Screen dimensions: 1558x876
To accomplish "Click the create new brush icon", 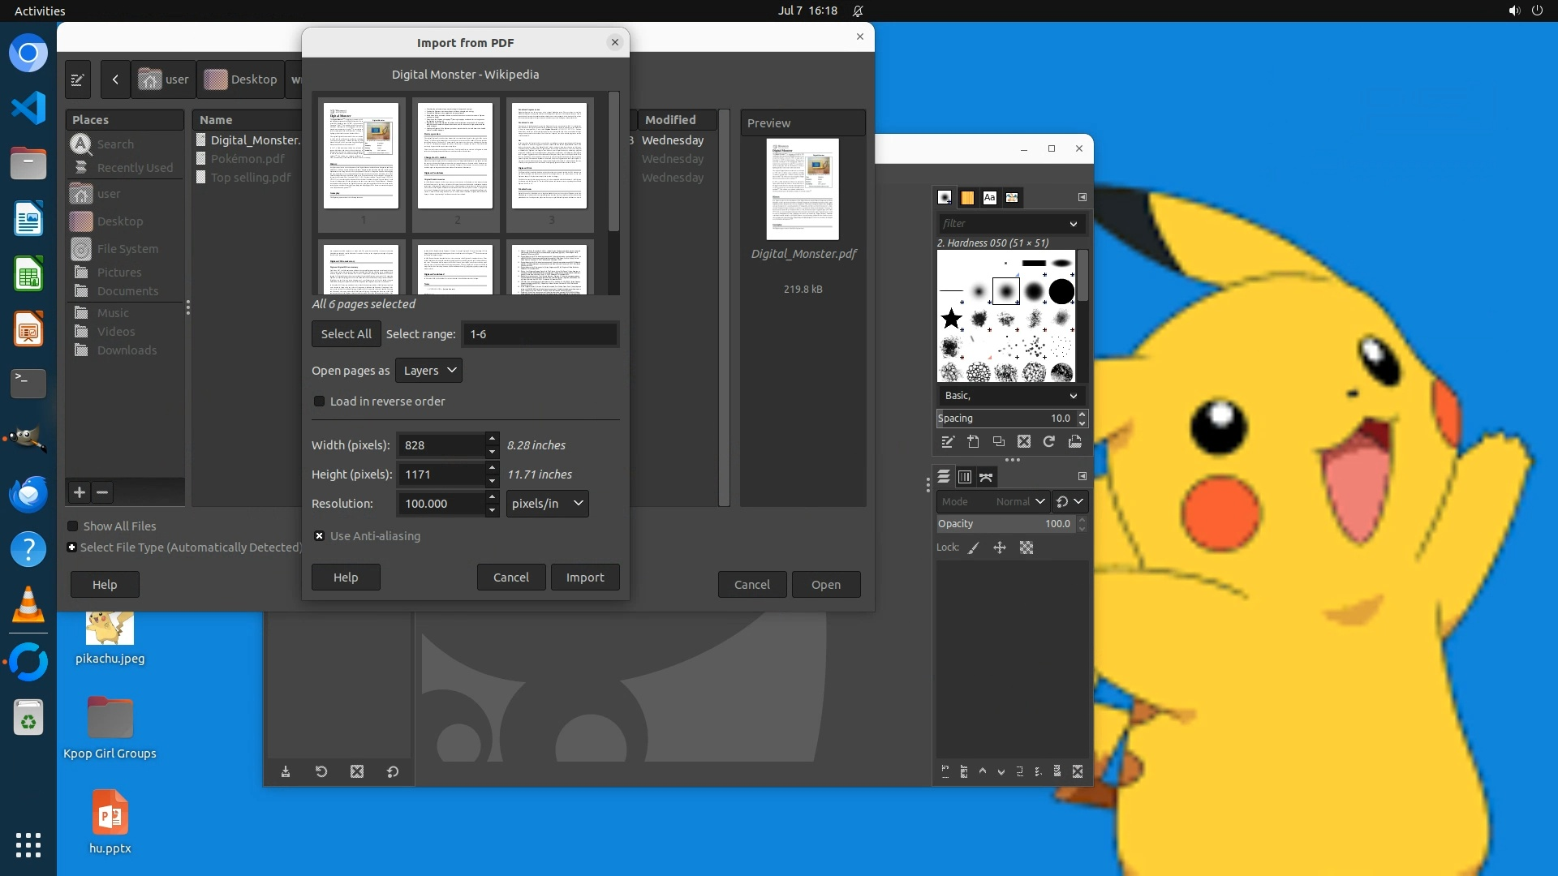I will coord(973,442).
